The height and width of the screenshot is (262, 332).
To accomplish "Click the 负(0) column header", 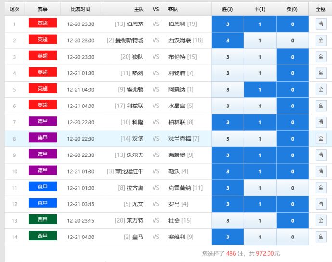I will pyautogui.click(x=292, y=9).
